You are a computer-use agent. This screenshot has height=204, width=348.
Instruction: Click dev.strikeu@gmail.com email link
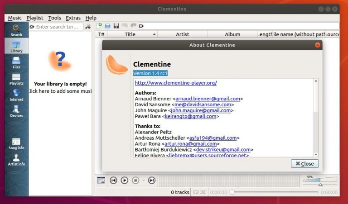[x=223, y=150]
